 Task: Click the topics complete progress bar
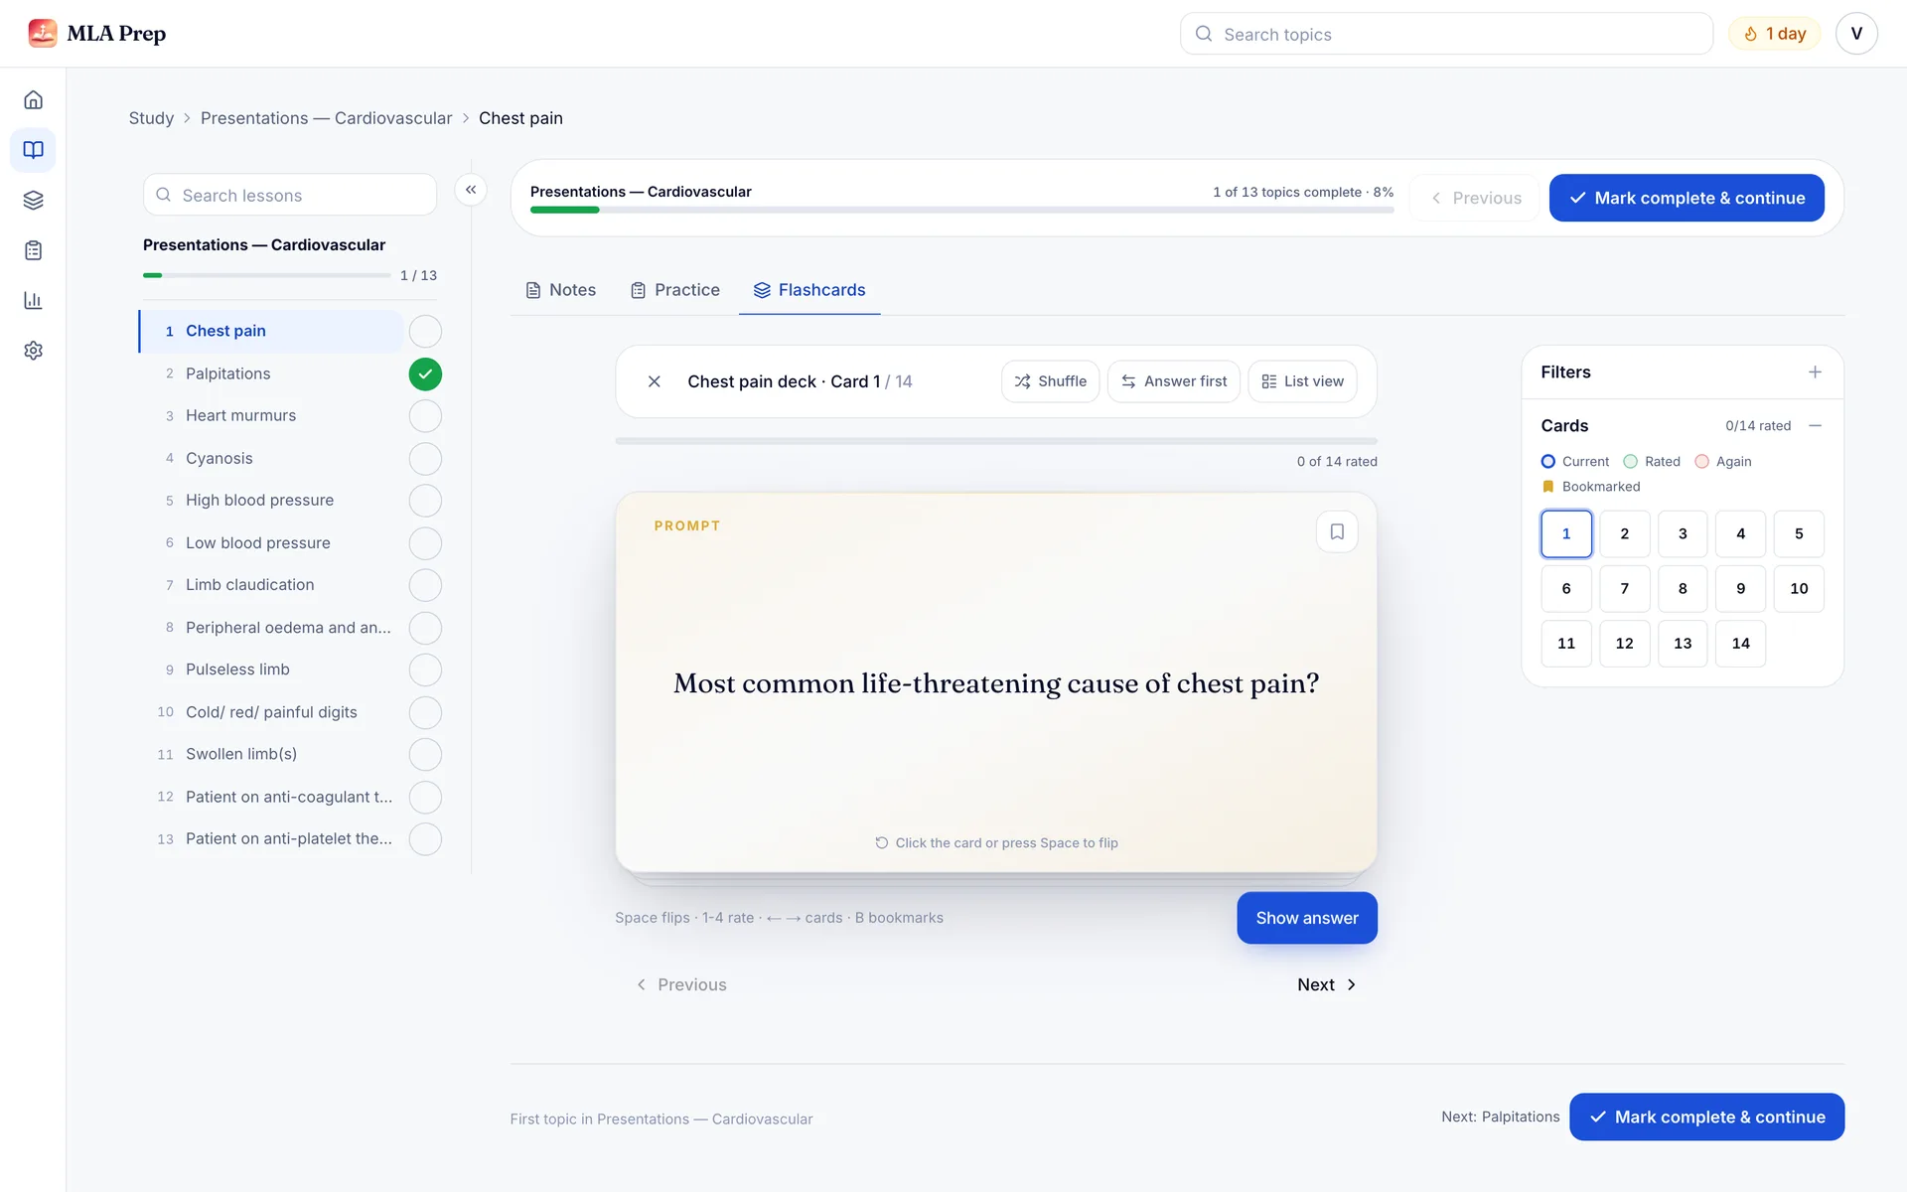pos(962,210)
